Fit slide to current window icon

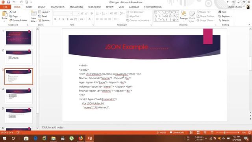(249, 133)
